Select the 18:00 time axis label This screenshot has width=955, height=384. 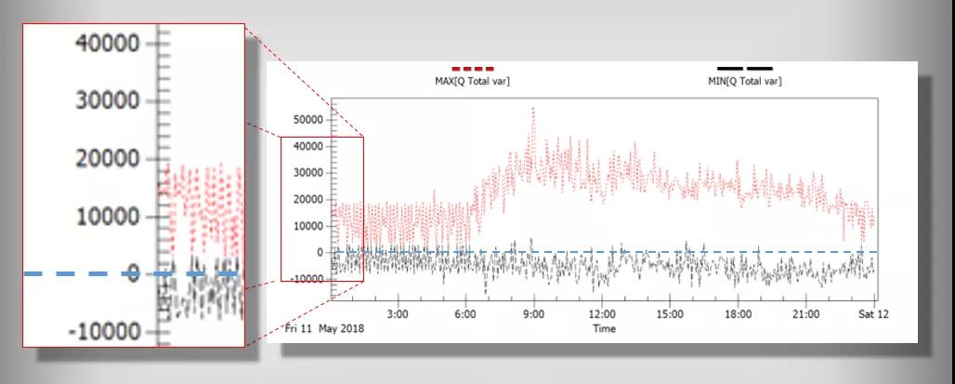(x=738, y=315)
